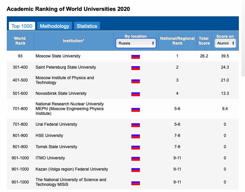Open Ural Federal University entry
Image resolution: width=245 pixels, height=192 pixels.
(56, 124)
